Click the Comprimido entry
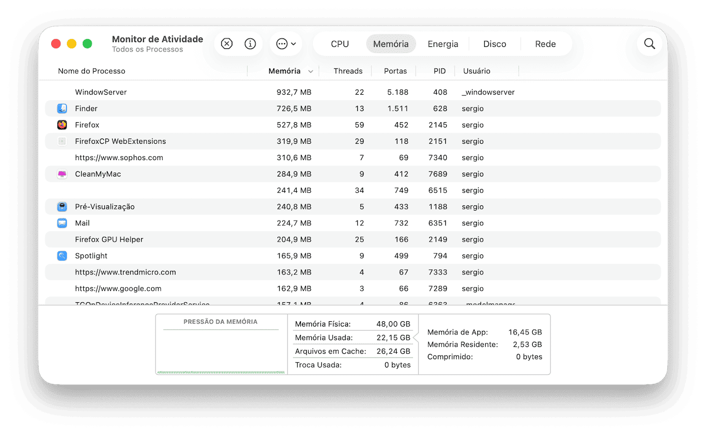 tap(485, 357)
